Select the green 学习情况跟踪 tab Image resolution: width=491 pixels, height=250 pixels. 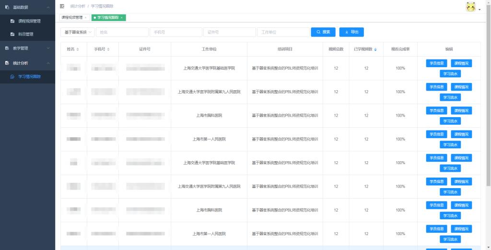point(109,18)
